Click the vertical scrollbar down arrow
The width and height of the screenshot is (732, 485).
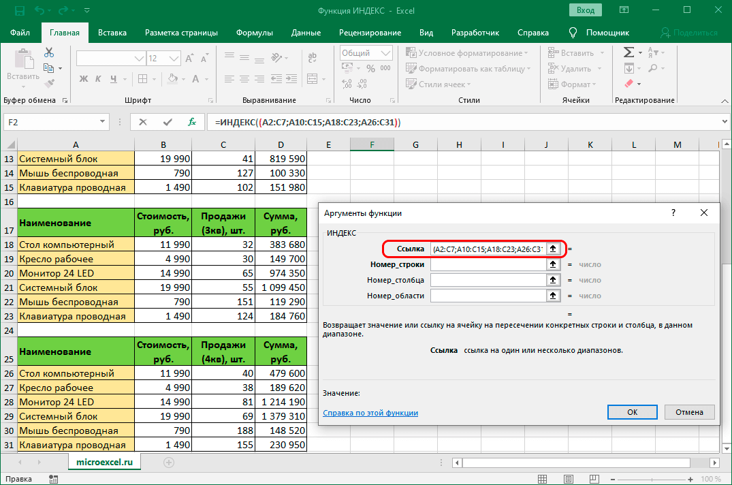tap(726, 449)
